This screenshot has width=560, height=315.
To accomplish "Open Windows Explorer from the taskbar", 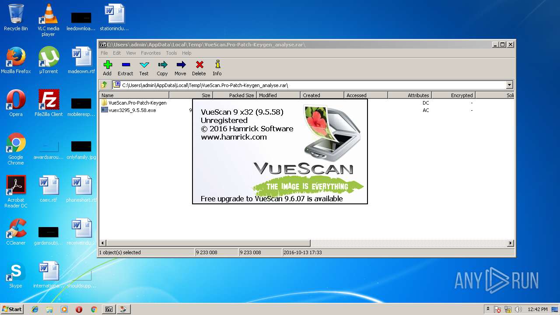I will pos(49,309).
